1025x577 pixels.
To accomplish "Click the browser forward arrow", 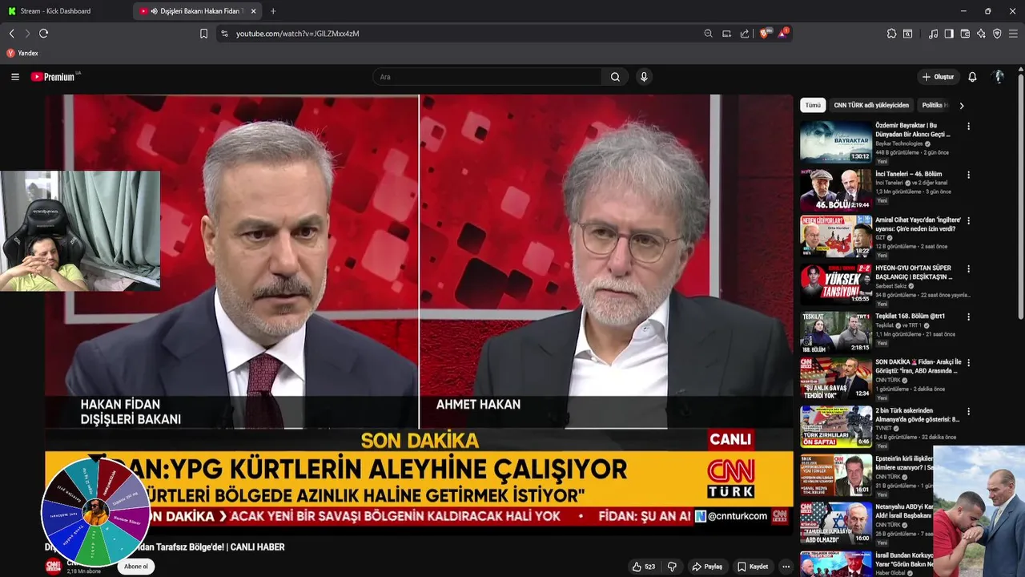I will tap(26, 34).
